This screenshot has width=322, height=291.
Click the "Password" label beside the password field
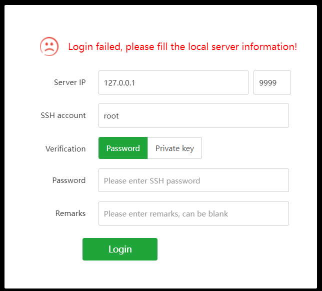pyautogui.click(x=69, y=180)
